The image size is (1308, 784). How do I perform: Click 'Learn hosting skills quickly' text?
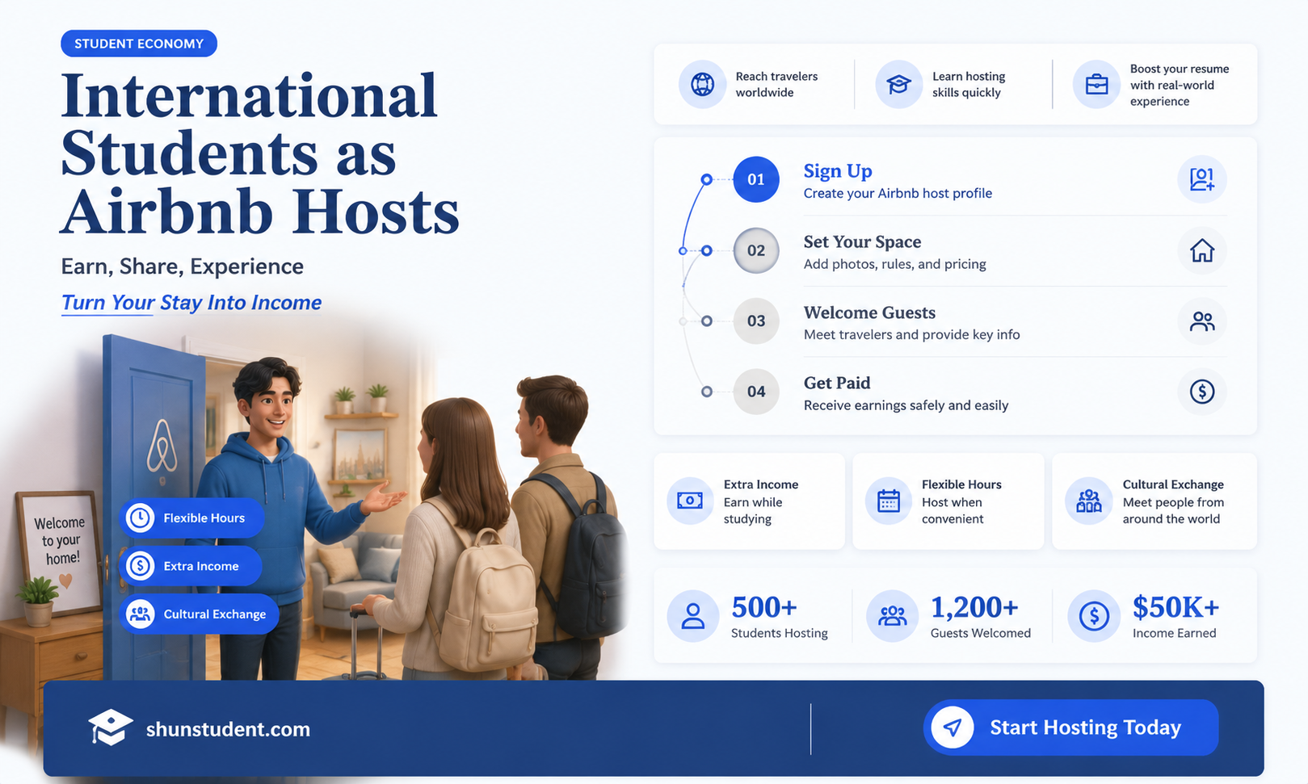[x=969, y=84]
